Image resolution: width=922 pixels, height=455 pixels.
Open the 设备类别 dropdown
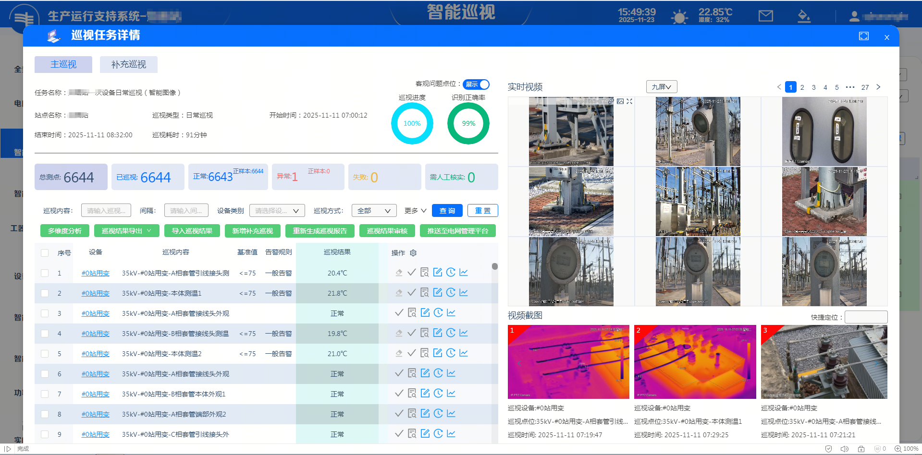click(277, 211)
